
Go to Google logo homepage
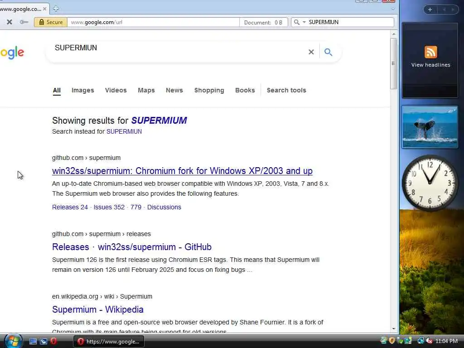click(x=12, y=53)
